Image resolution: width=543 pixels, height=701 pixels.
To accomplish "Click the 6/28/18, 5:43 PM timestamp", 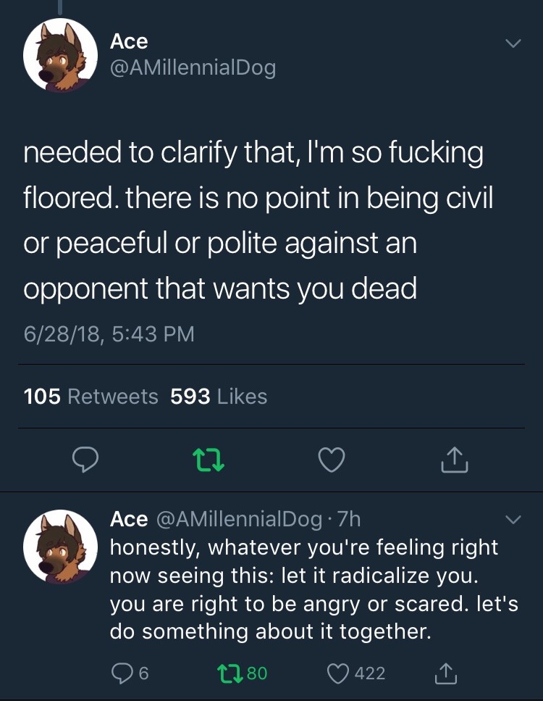I will (x=109, y=335).
